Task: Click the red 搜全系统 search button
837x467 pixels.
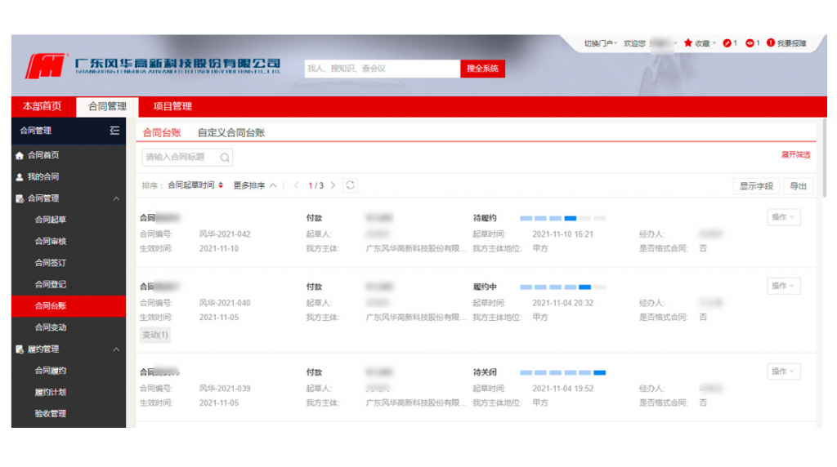Action: point(482,69)
